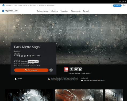The width and height of the screenshot is (127, 101).
Task: Click the cloud streaming info icon
Action: (x=49, y=79)
